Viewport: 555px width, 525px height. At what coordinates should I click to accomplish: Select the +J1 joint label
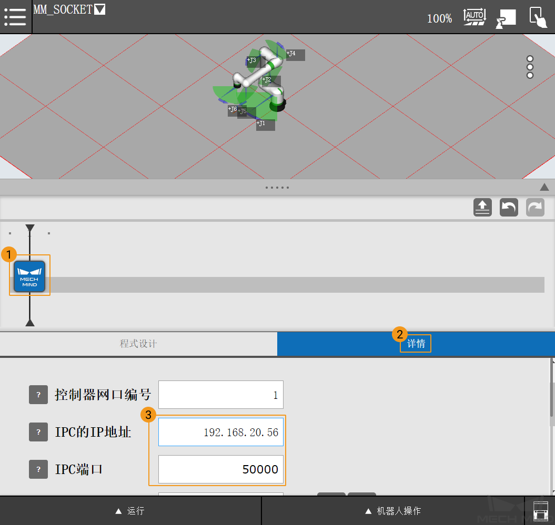pyautogui.click(x=265, y=125)
